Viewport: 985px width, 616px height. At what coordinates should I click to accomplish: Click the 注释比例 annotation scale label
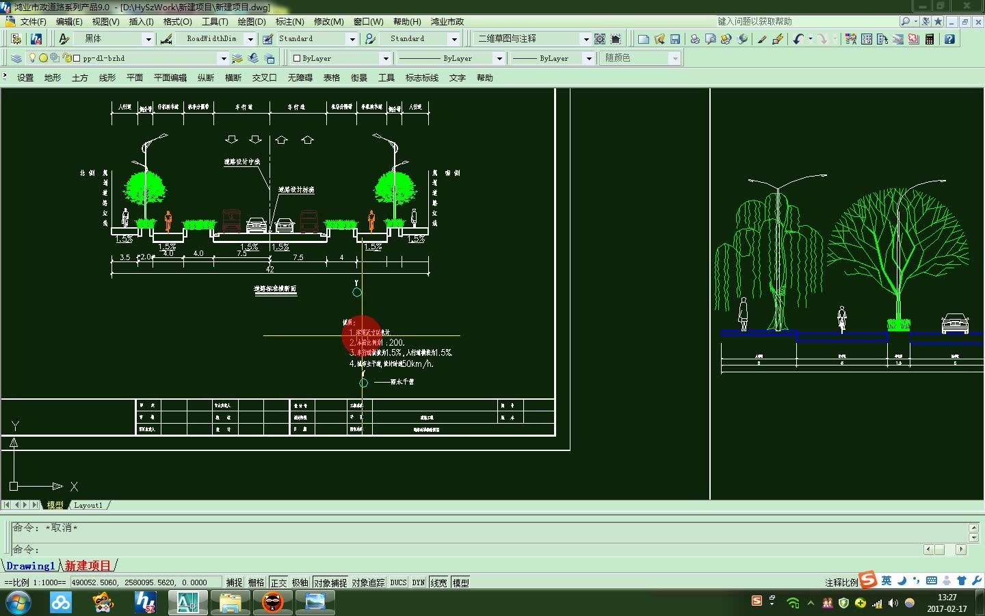[841, 582]
